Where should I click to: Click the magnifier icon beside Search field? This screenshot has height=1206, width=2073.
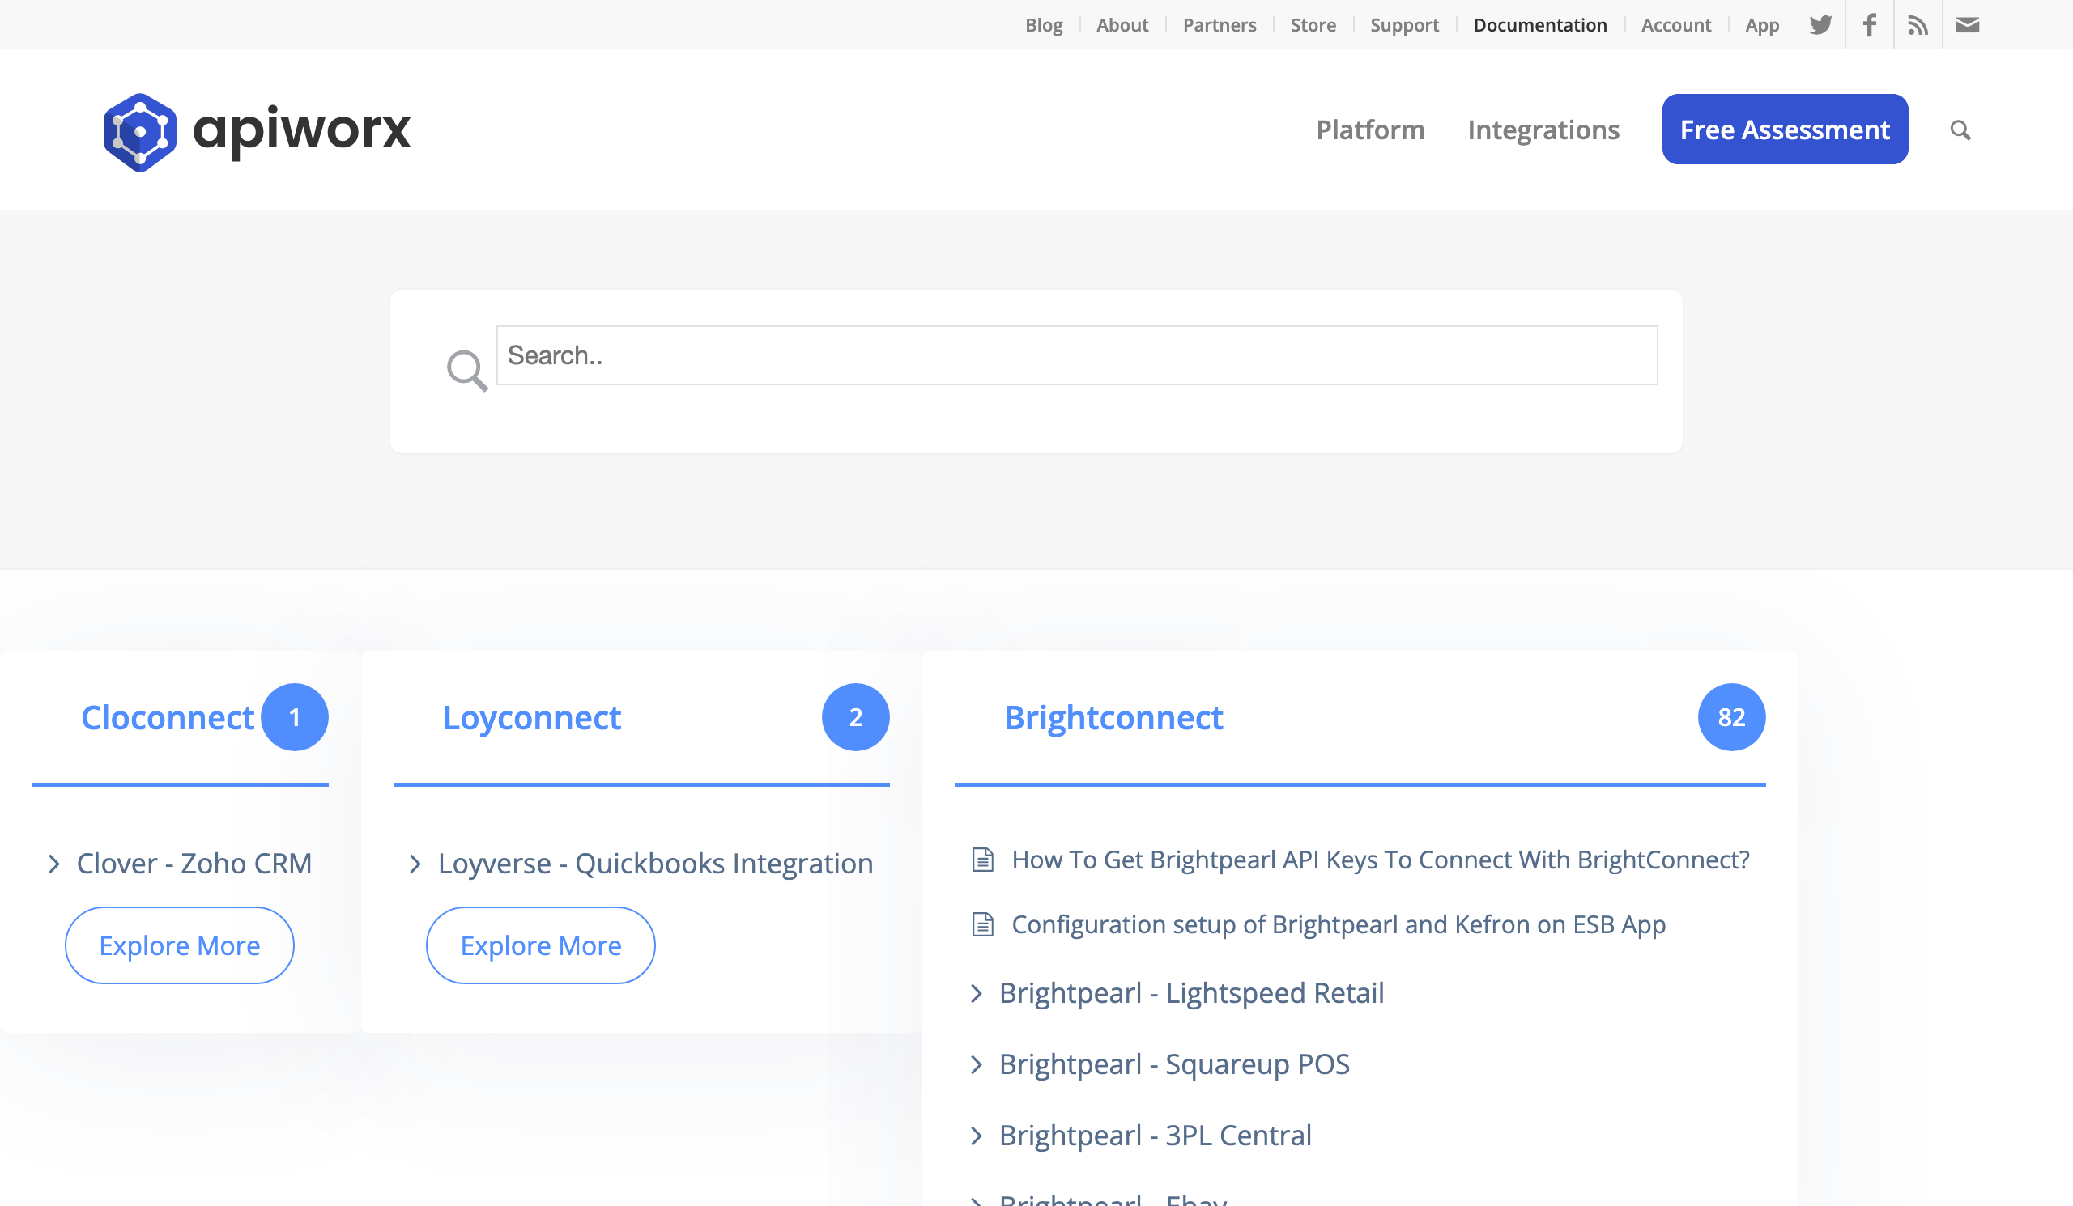[x=466, y=370]
